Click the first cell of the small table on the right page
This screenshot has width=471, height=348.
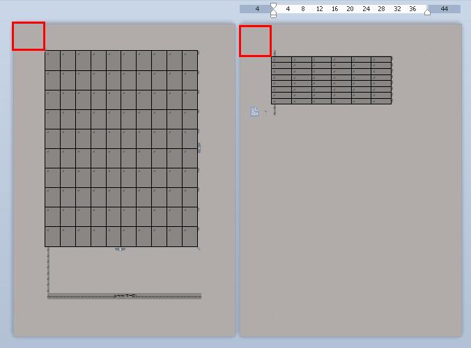[281, 59]
